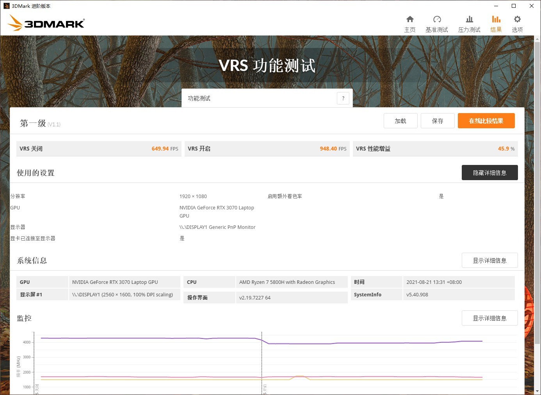Open the 主页 home icon

click(x=410, y=24)
